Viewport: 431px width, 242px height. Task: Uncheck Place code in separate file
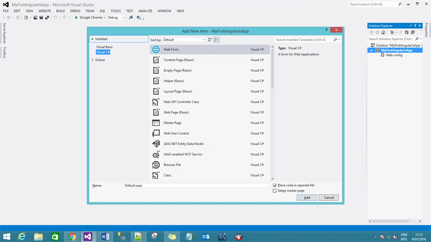[274, 185]
